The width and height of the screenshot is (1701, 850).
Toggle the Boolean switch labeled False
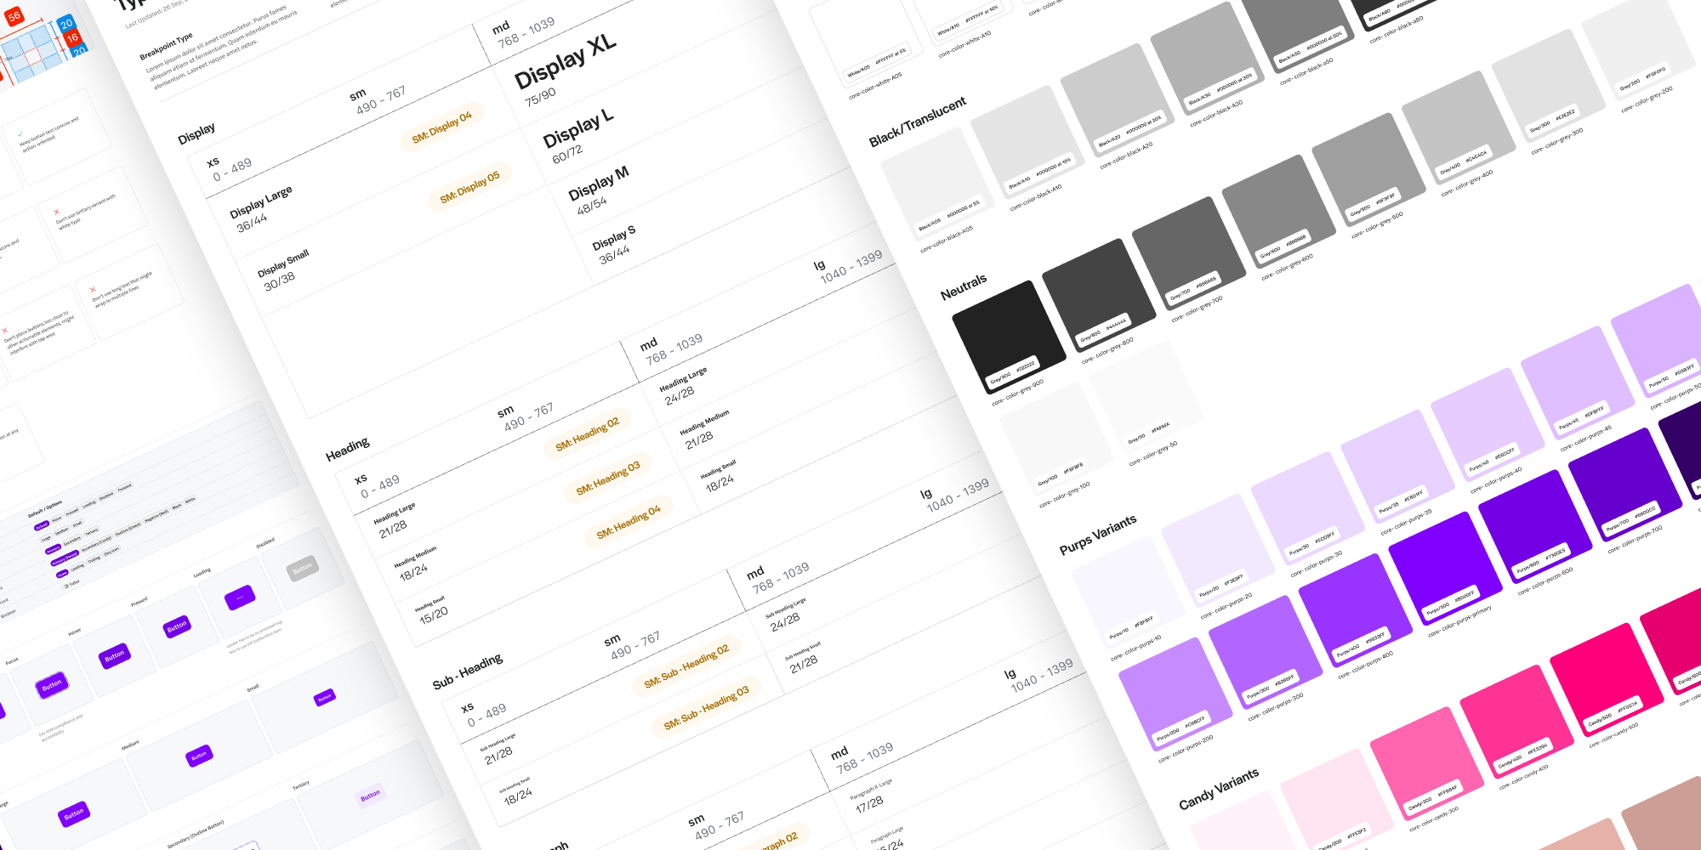pos(66,586)
